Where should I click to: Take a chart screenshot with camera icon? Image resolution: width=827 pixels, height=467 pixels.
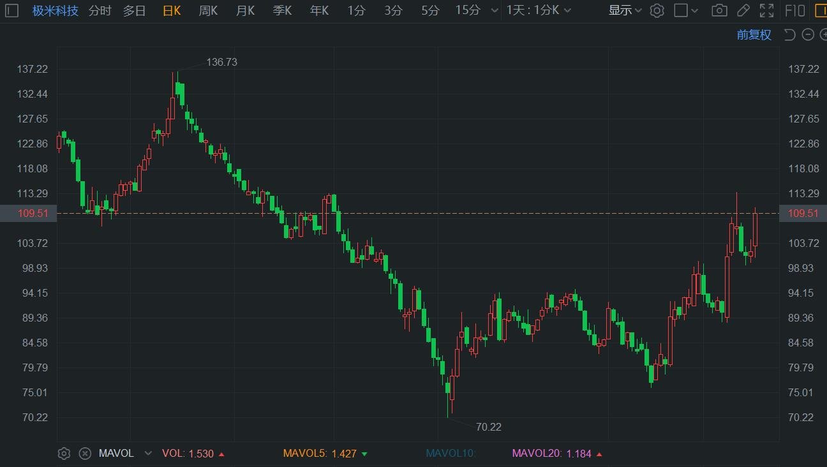pos(719,10)
